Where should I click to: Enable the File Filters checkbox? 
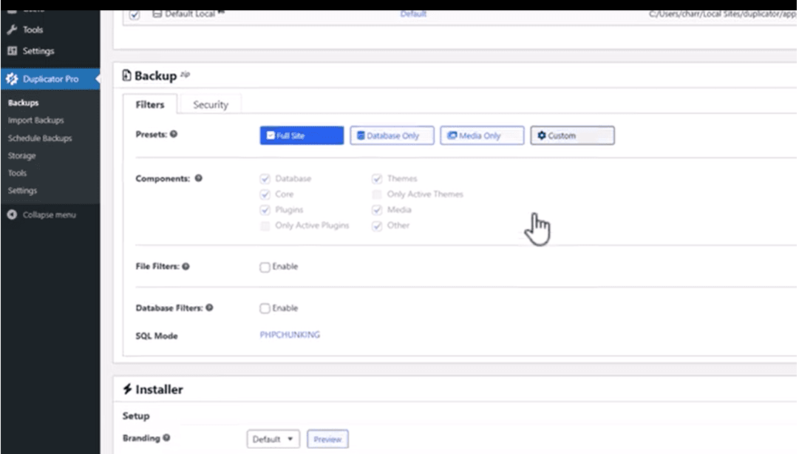click(x=265, y=267)
